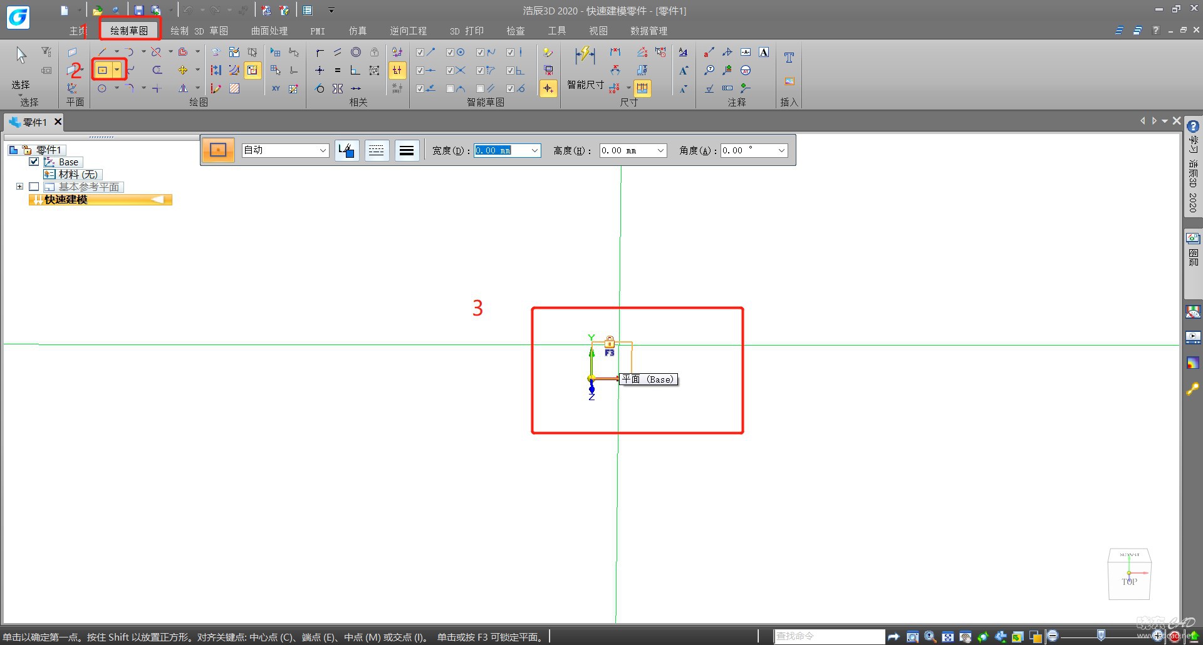This screenshot has height=645, width=1203.
Task: Toggle center point intellisketch checkbox
Action: pyautogui.click(x=450, y=52)
